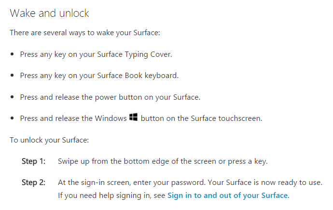Screen dimensions: 333x210
Task: Click the 'Wake and unlock' heading
Action: point(49,13)
